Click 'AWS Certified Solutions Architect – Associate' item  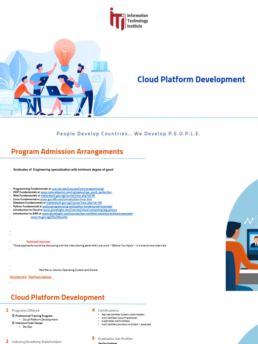click(126, 324)
